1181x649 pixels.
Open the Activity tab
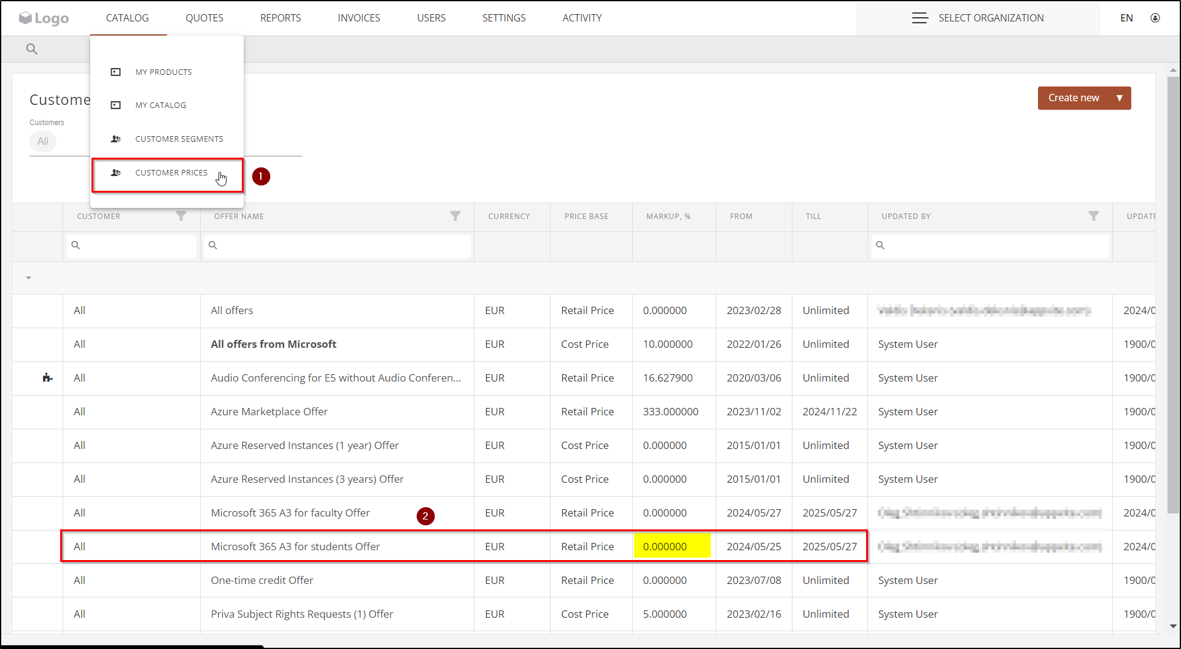point(582,18)
